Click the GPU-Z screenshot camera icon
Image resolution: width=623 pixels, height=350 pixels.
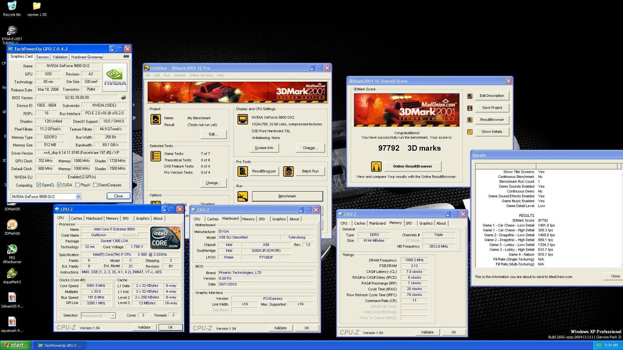coord(126,56)
